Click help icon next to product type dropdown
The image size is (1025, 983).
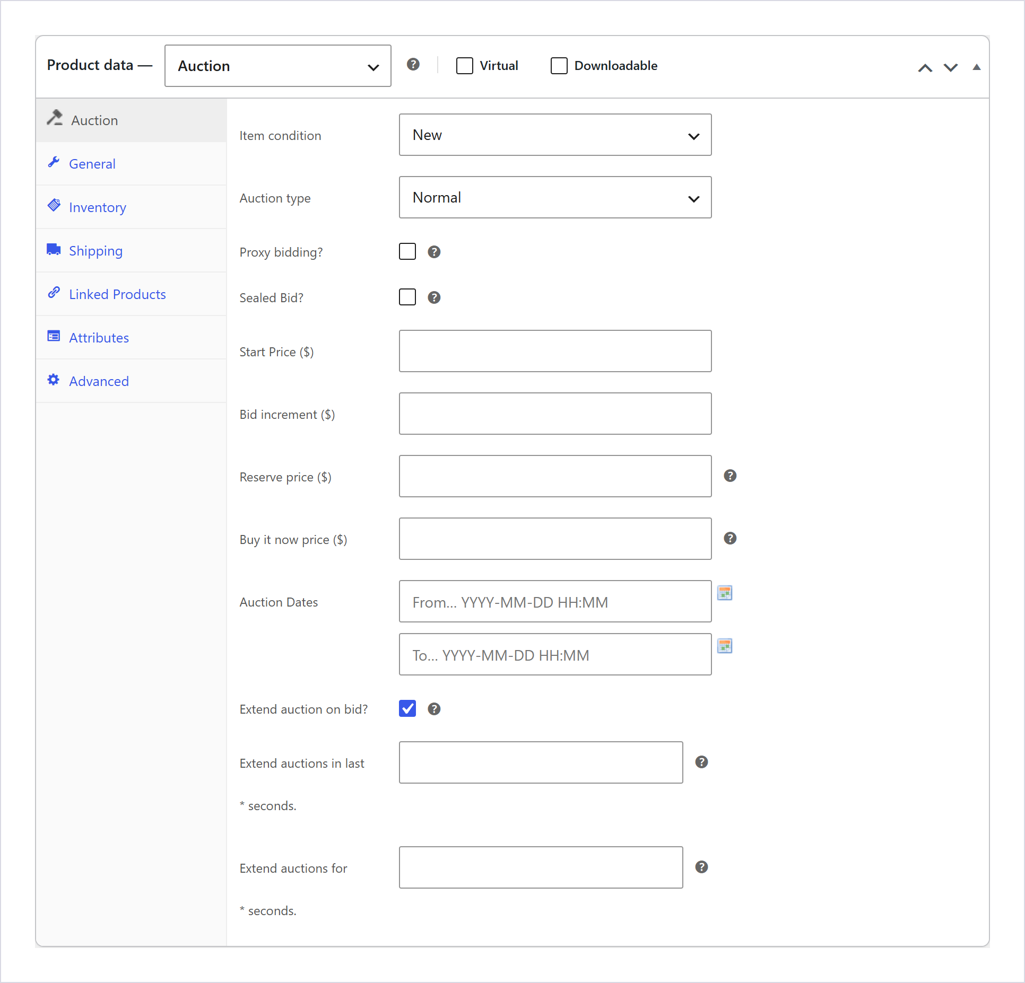point(413,64)
